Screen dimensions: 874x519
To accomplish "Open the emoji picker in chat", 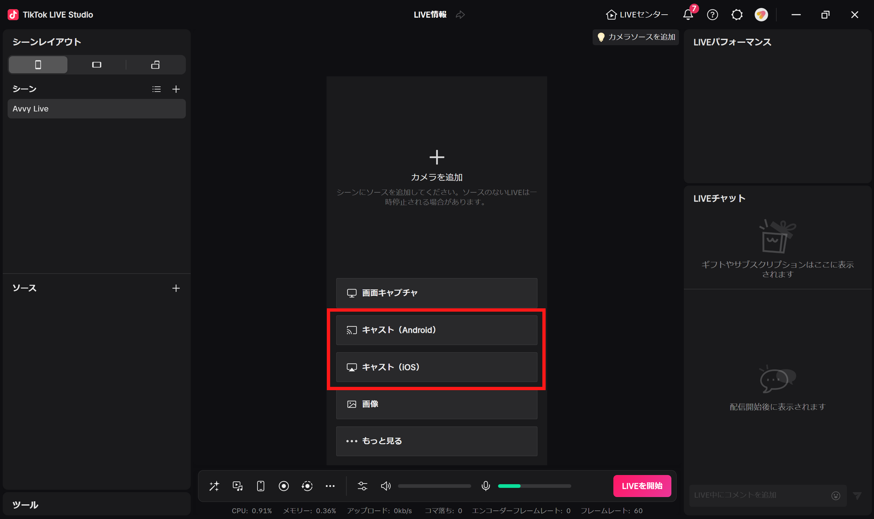I will [836, 495].
